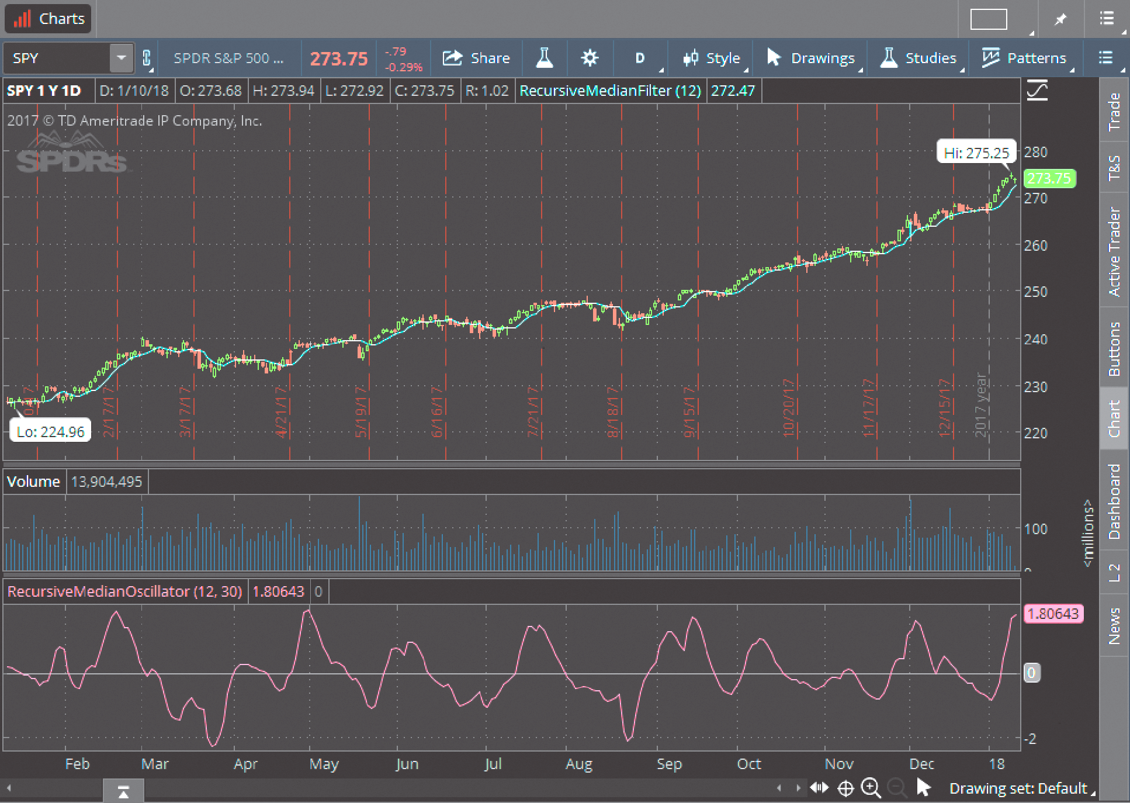Image resolution: width=1130 pixels, height=803 pixels.
Task: Click the RecursiveMedianFilter (12) study label
Action: [610, 91]
